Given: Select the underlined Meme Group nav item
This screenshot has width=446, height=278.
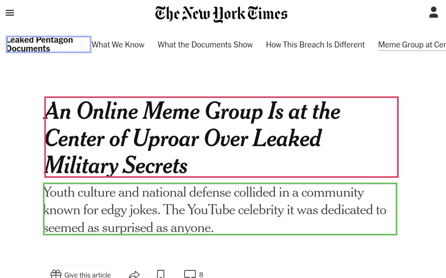Looking at the screenshot, I should (x=412, y=44).
